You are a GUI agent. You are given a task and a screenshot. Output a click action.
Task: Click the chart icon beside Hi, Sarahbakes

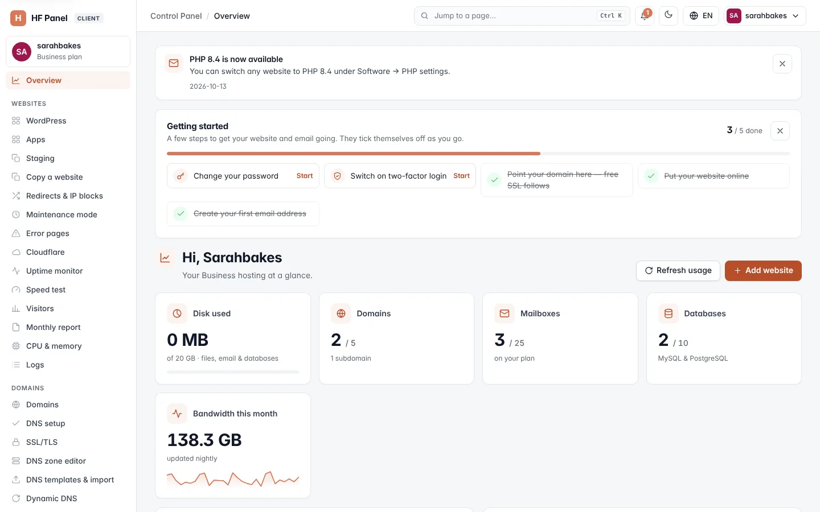point(165,258)
